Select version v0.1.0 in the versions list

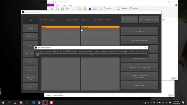point(101,27)
